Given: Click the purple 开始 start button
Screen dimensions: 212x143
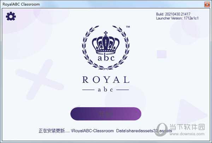Looking at the screenshot, I should click(x=106, y=114).
